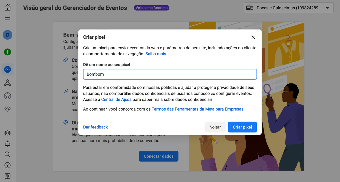Click the Veja como funciona badge

coord(151,8)
